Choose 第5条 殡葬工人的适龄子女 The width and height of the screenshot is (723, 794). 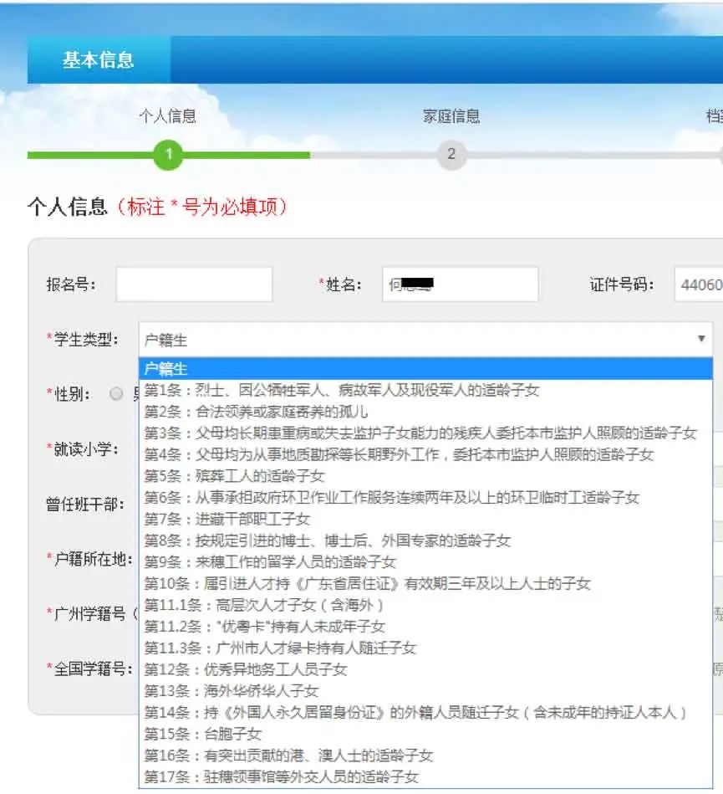click(x=425, y=476)
